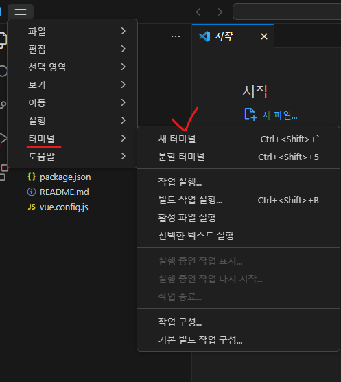Screen dimensions: 341x382
Task: Open the 터미널 menu
Action: [72, 138]
